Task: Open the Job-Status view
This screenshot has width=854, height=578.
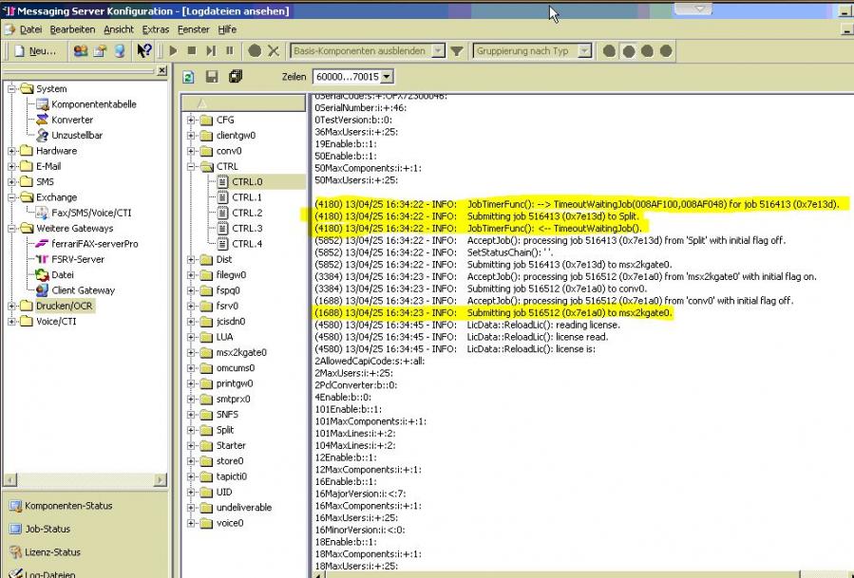Action: point(47,529)
